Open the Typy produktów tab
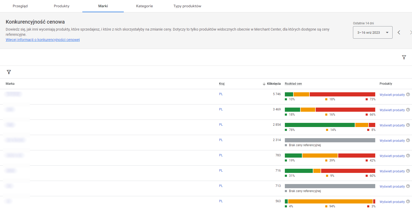This screenshot has height=211, width=412. click(x=187, y=6)
